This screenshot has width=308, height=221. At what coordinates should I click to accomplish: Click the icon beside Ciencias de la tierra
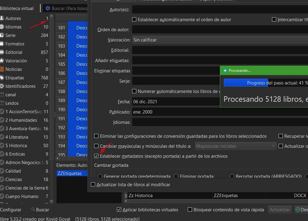pos(2,188)
